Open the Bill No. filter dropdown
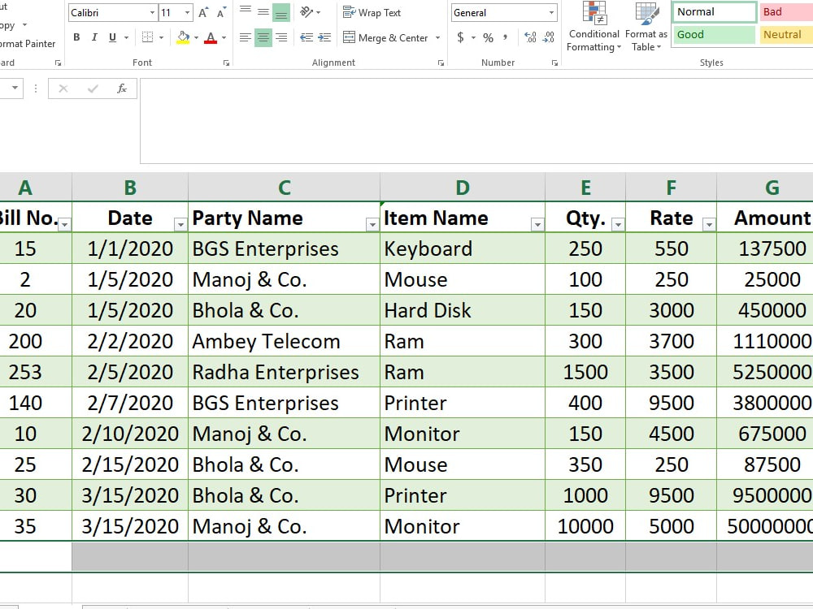Viewport: 813px width, 609px height. click(64, 224)
